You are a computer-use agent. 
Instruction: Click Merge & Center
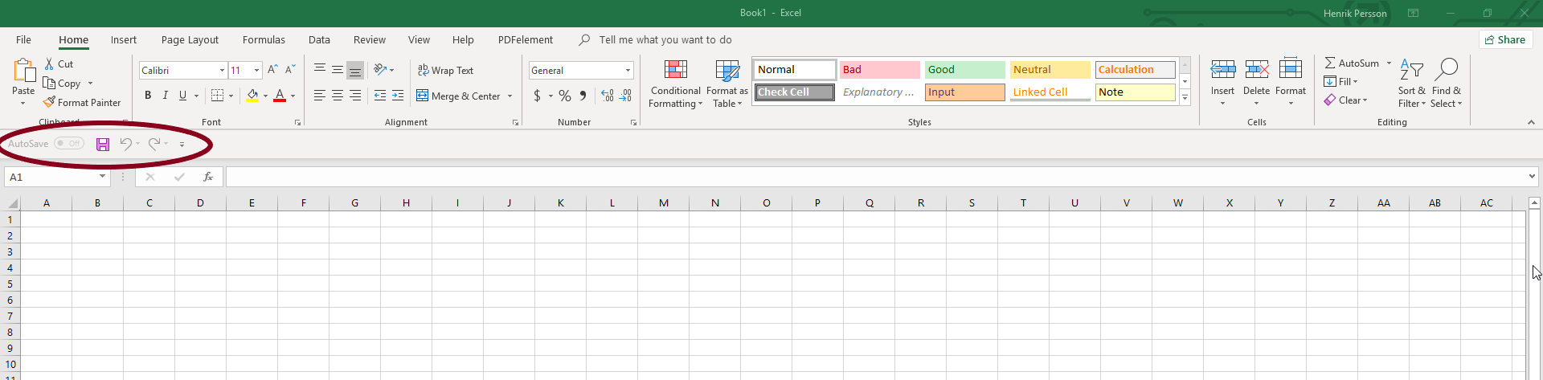coord(459,96)
